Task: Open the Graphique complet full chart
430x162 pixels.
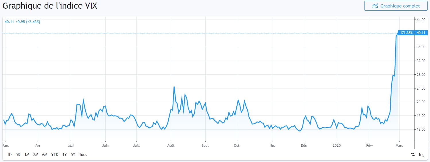Action: 396,6
